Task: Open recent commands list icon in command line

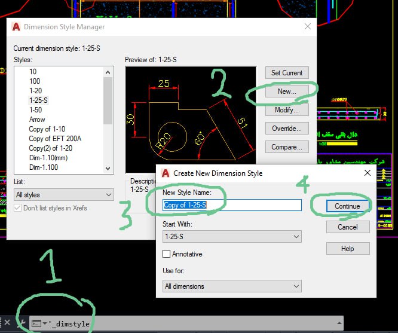Action: click(39, 323)
